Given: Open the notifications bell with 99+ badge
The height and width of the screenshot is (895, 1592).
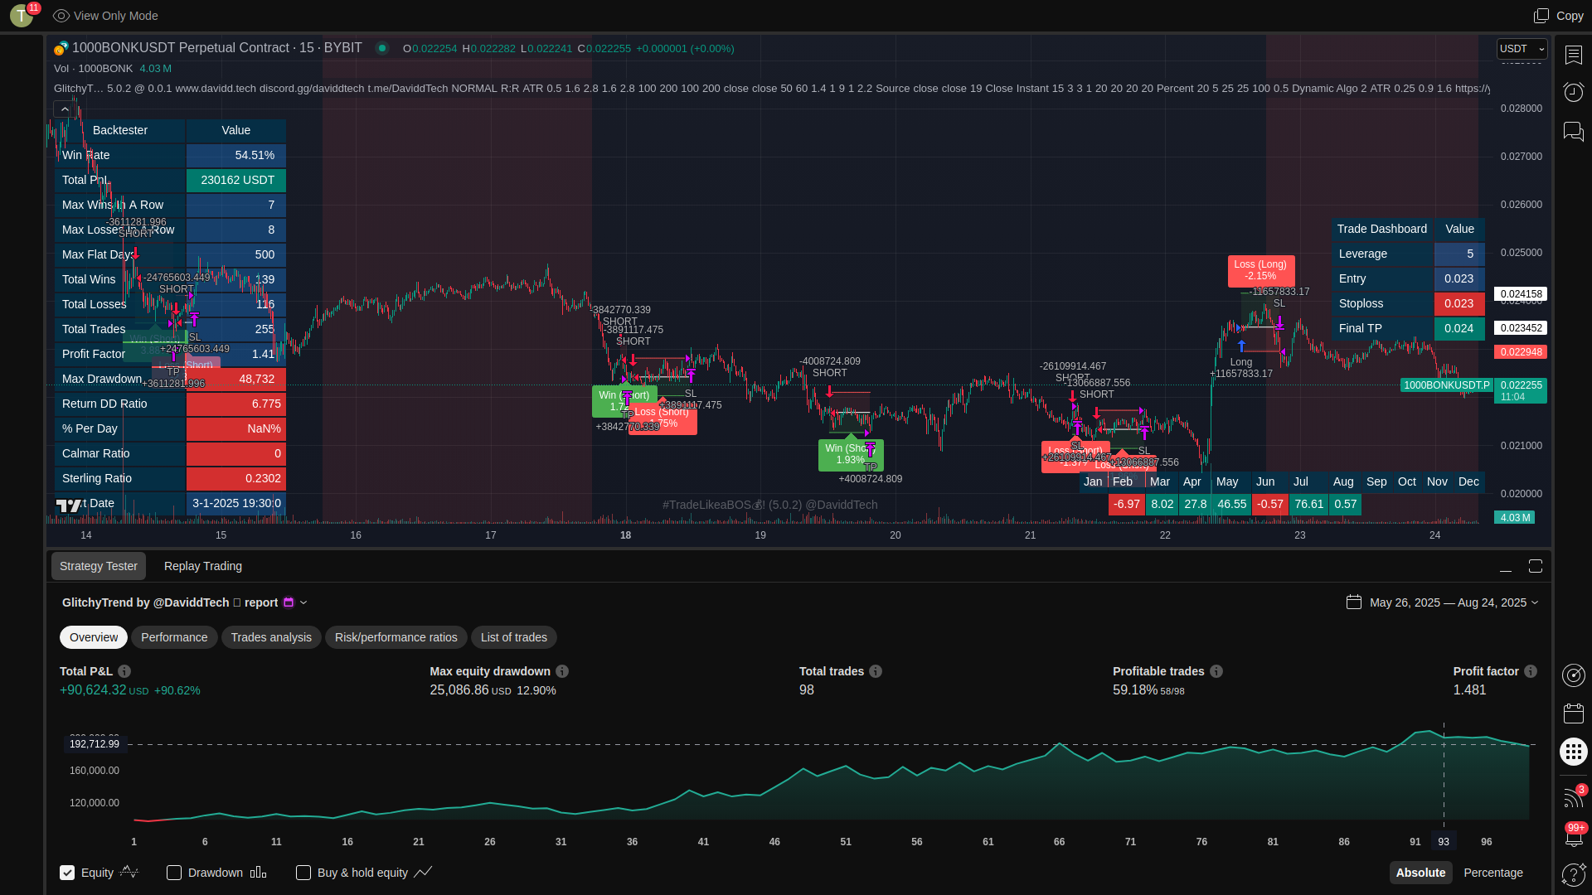Looking at the screenshot, I should (1574, 835).
